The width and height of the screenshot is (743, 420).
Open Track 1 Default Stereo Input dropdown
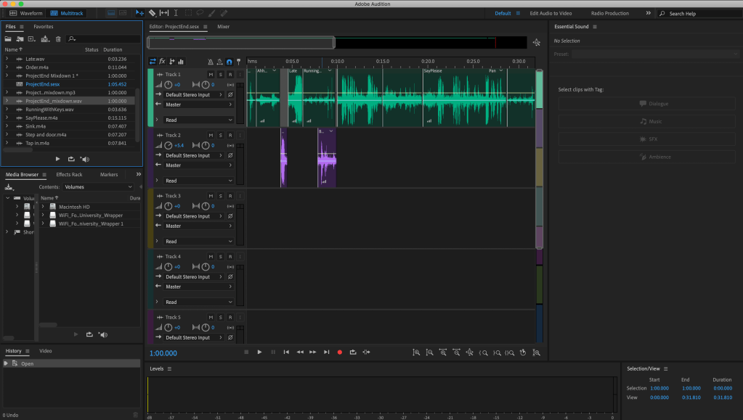tap(192, 95)
